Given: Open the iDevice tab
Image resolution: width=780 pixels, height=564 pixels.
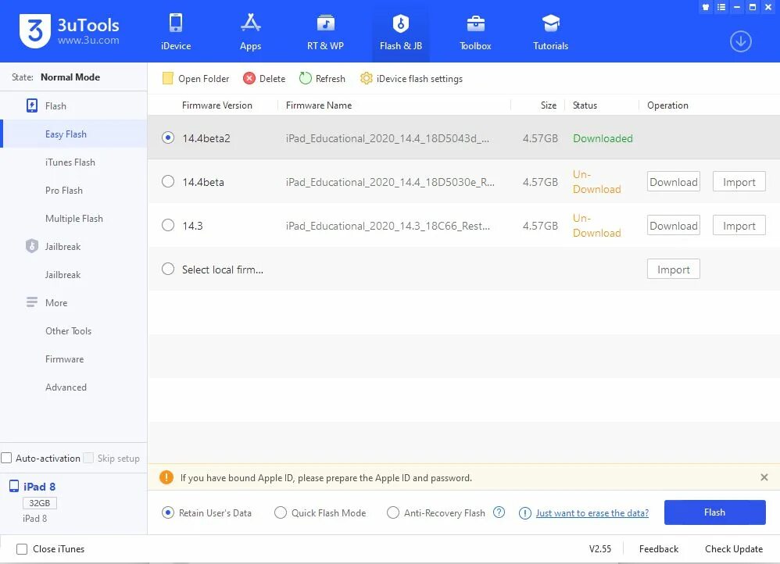Looking at the screenshot, I should click(x=176, y=32).
